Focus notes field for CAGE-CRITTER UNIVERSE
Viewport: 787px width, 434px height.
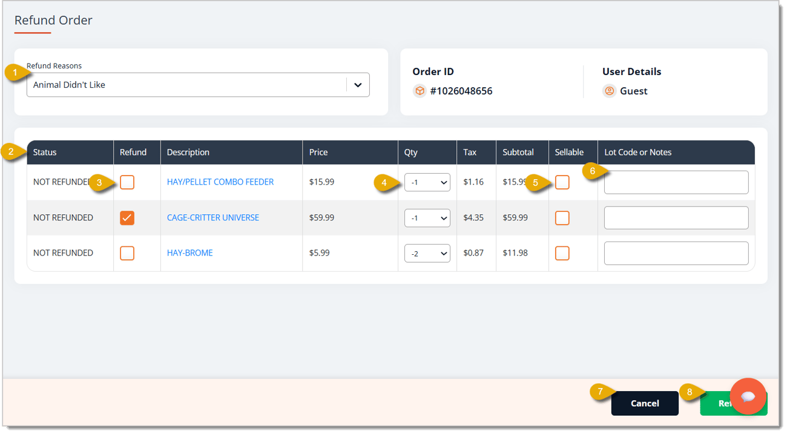point(676,218)
